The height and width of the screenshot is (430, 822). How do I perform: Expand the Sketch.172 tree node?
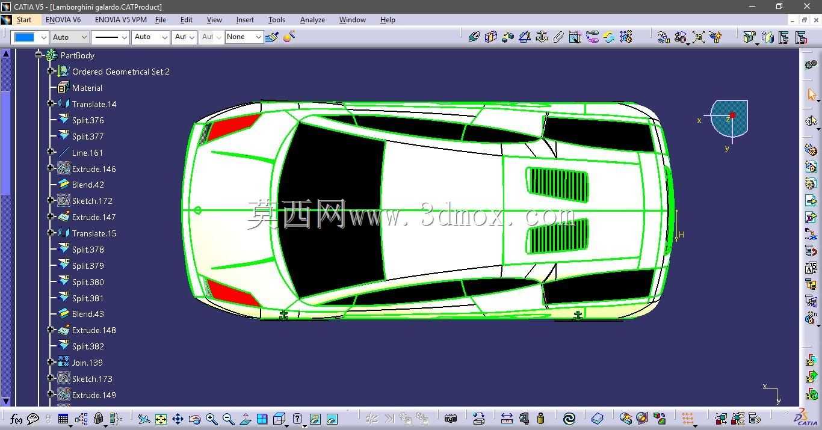51,200
